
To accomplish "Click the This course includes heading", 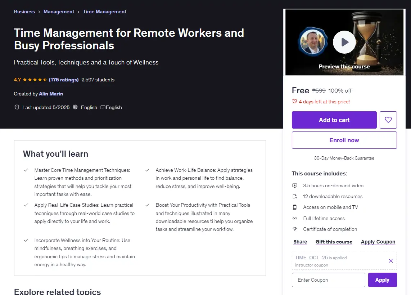I will (319, 174).
